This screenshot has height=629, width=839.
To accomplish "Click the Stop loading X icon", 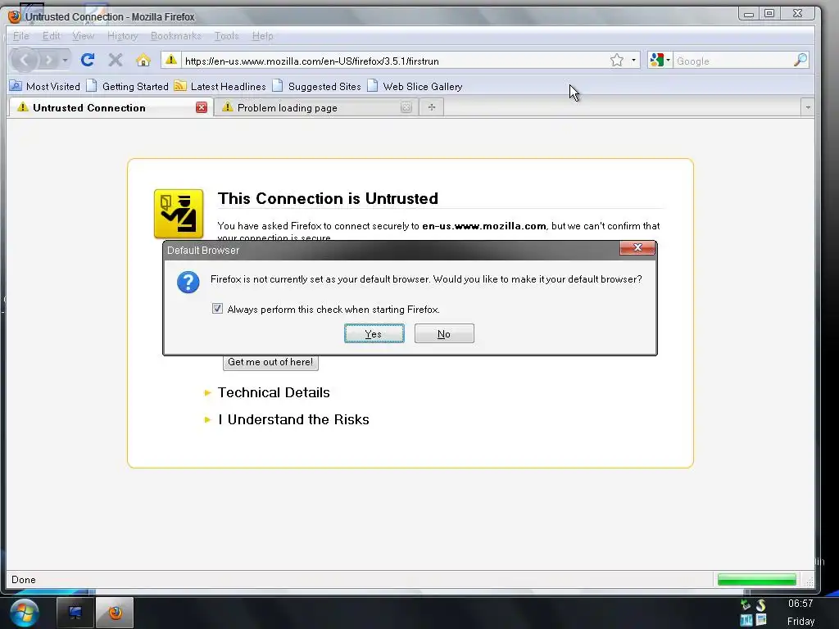I will coord(115,60).
